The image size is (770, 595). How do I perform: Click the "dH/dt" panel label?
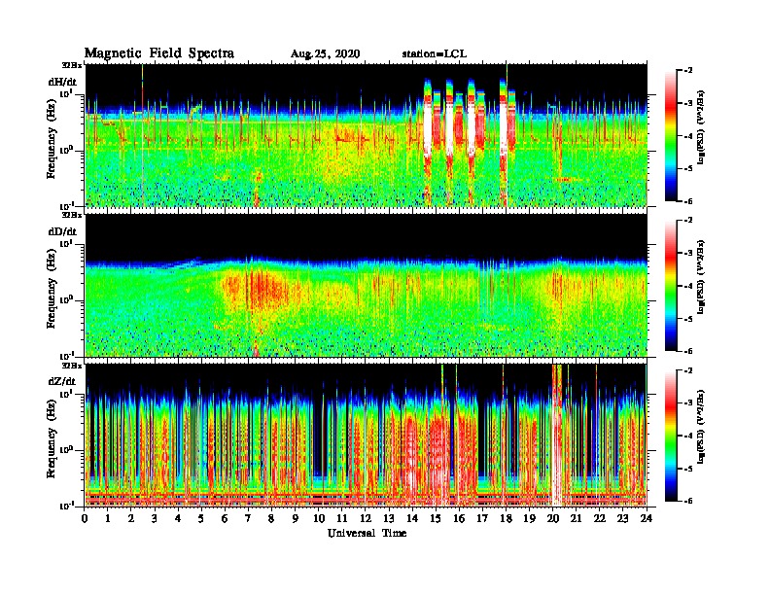point(62,82)
